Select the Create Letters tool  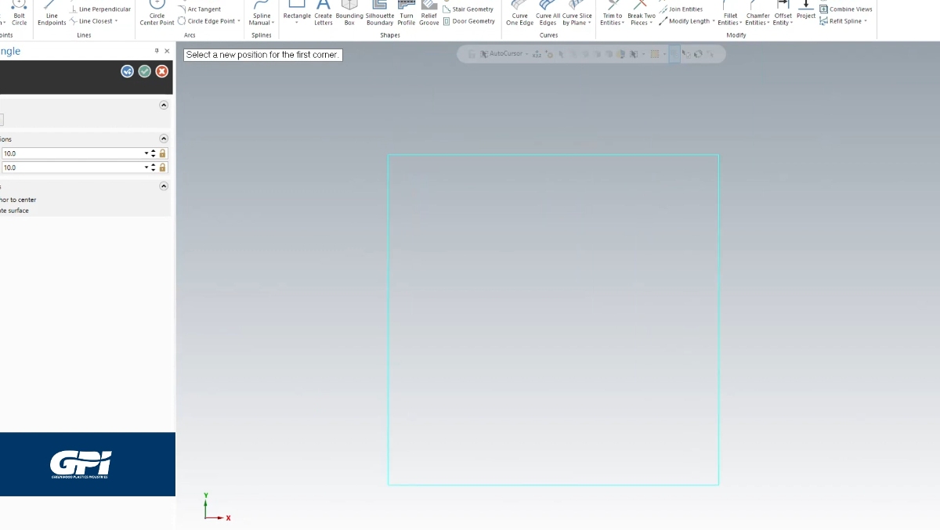[x=323, y=15]
